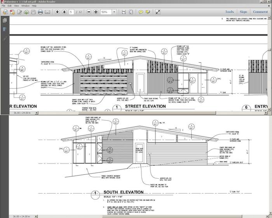Open the Sign pane
The height and width of the screenshot is (218, 272).
coord(243,12)
